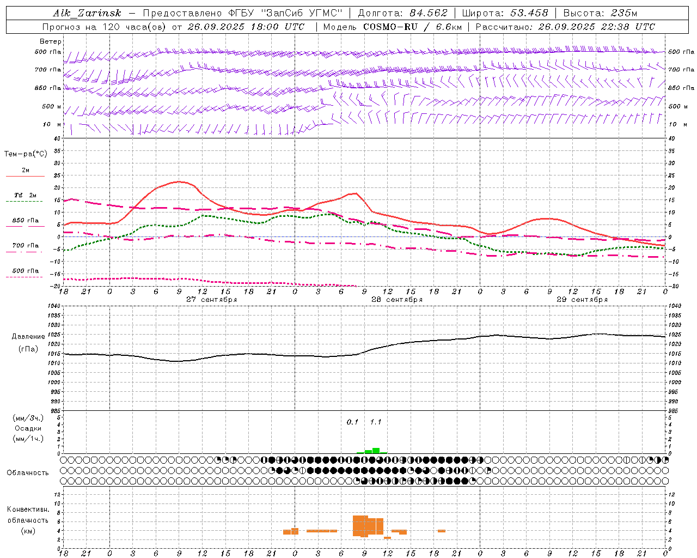The height and width of the screenshot is (558, 697).
Task: Click the Конвективн. label
Action: click(x=28, y=510)
